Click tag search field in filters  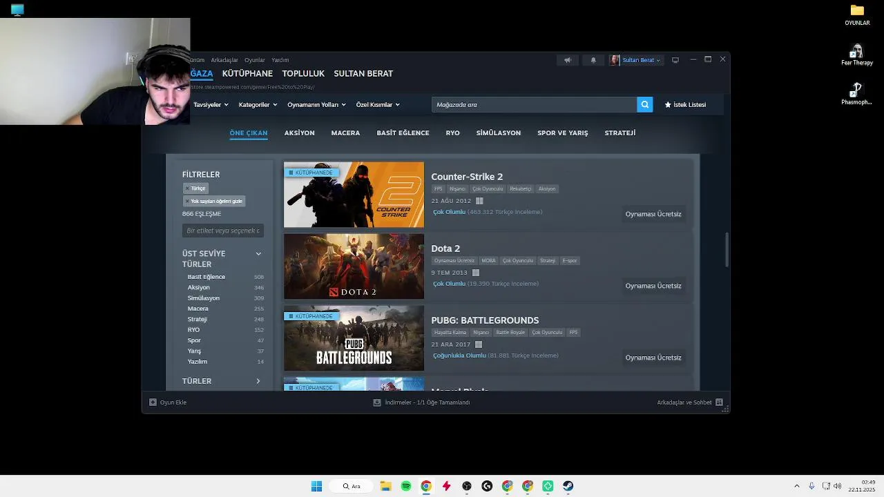(222, 231)
